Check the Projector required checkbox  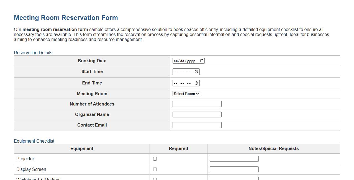click(155, 159)
